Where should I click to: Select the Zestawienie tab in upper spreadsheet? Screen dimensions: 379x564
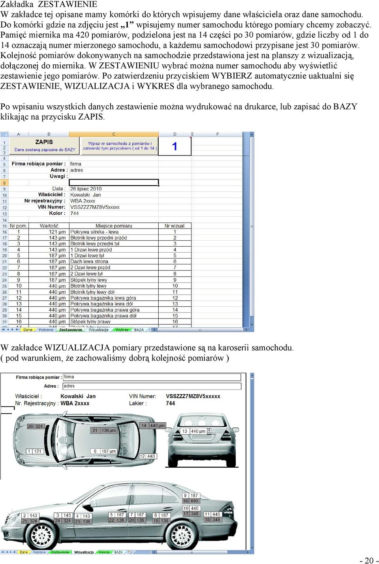click(x=70, y=330)
